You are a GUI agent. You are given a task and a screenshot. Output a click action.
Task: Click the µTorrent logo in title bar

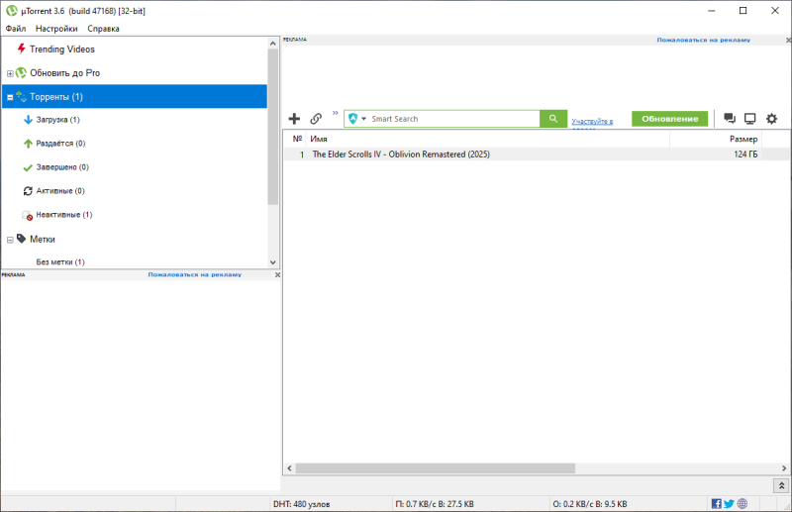[x=11, y=11]
